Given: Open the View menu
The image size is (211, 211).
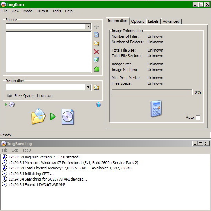Looking at the screenshot, I should tap(15, 11).
